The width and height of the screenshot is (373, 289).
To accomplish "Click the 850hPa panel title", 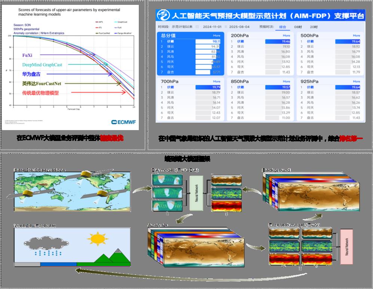I will [239, 82].
